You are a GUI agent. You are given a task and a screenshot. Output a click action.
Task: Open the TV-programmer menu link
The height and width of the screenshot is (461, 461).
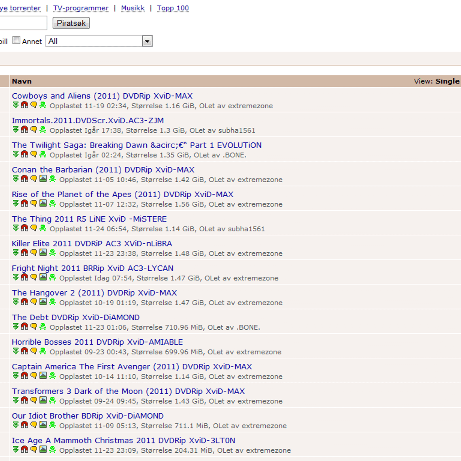click(x=81, y=8)
